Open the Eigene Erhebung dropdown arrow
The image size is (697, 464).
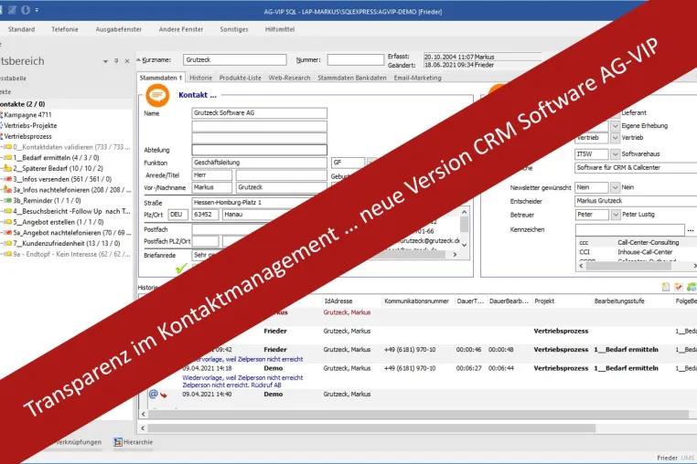615,126
